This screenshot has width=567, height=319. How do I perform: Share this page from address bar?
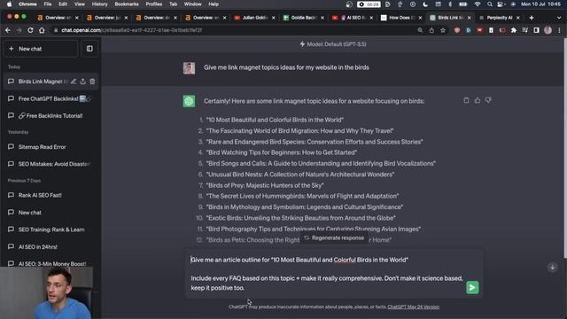[x=431, y=30]
